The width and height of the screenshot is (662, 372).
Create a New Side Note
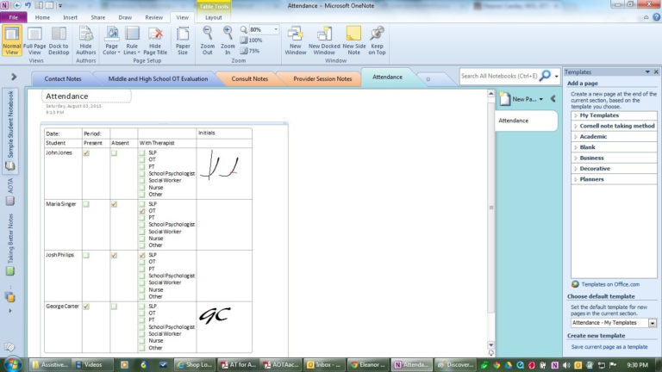[353, 40]
